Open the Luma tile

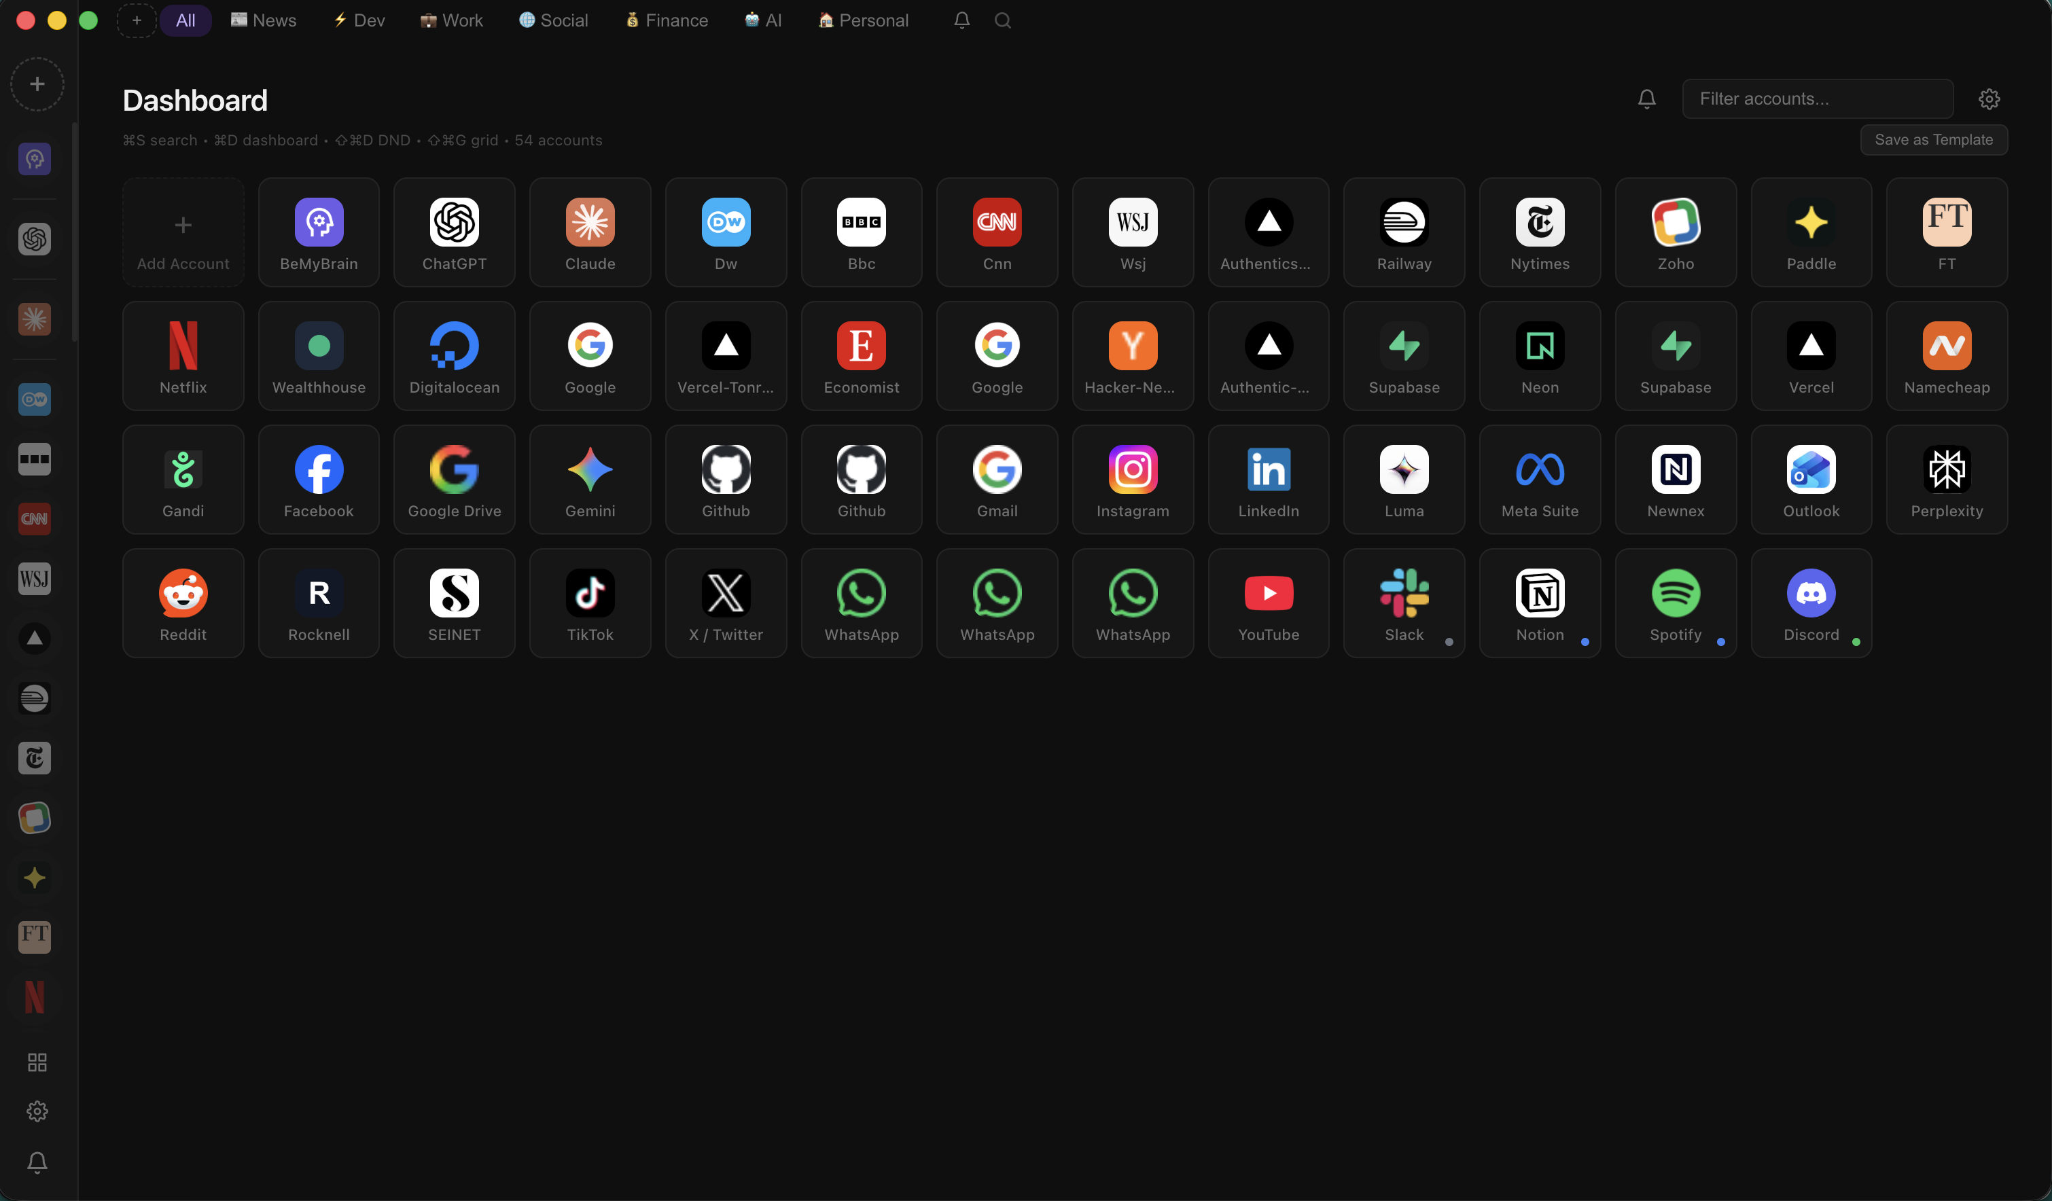click(1404, 480)
